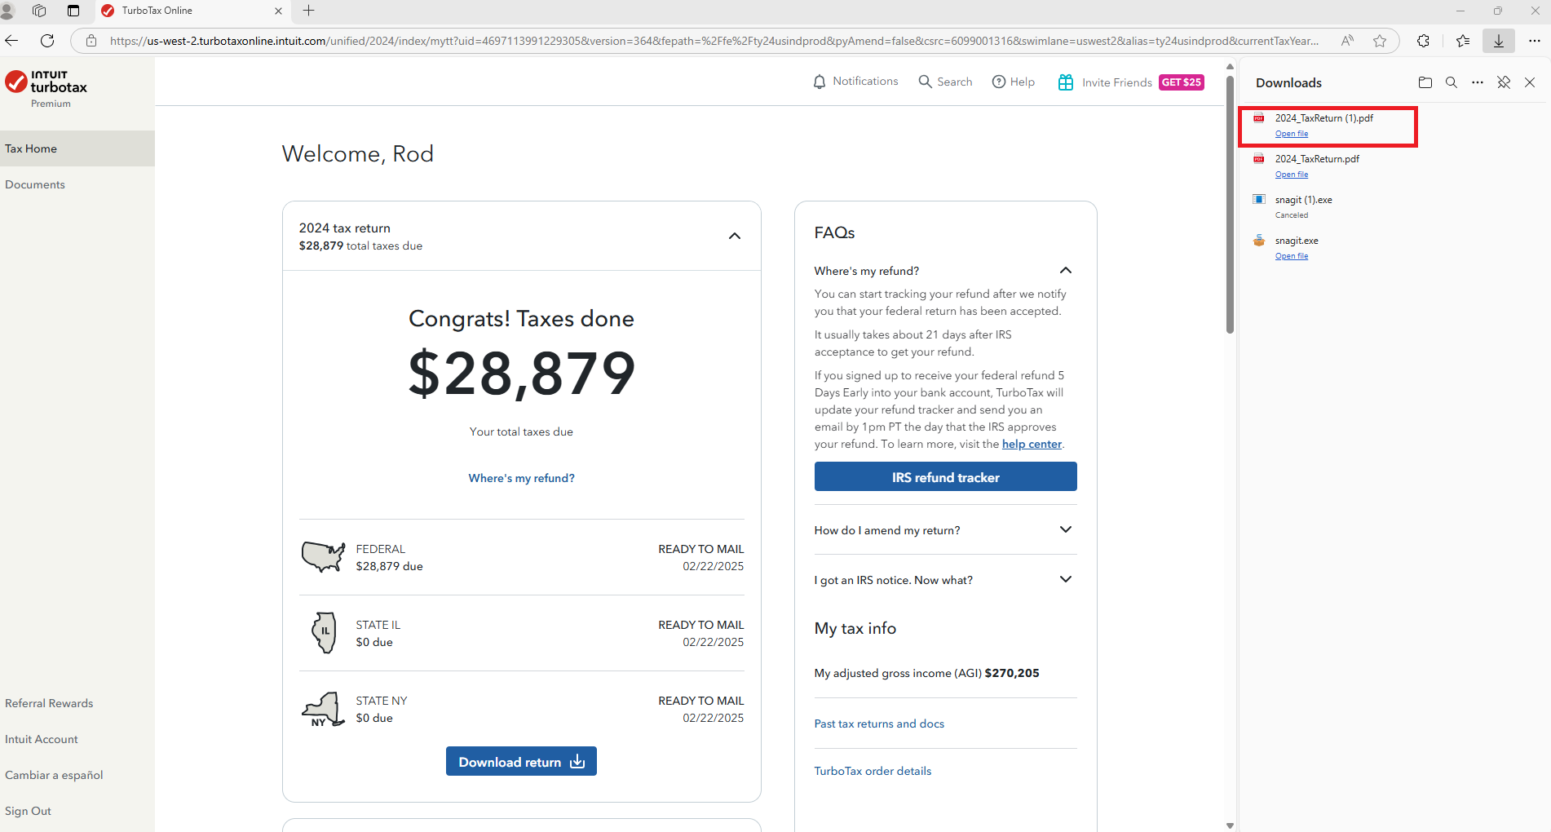The image size is (1551, 832).
Task: Close the Downloads panel
Action: [1530, 82]
